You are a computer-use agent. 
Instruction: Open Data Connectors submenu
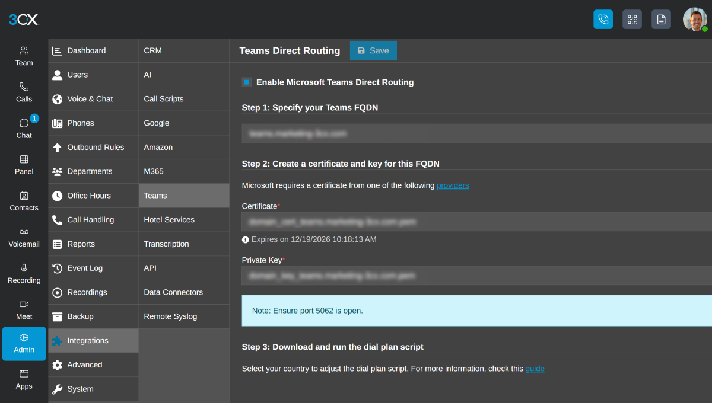(184, 292)
